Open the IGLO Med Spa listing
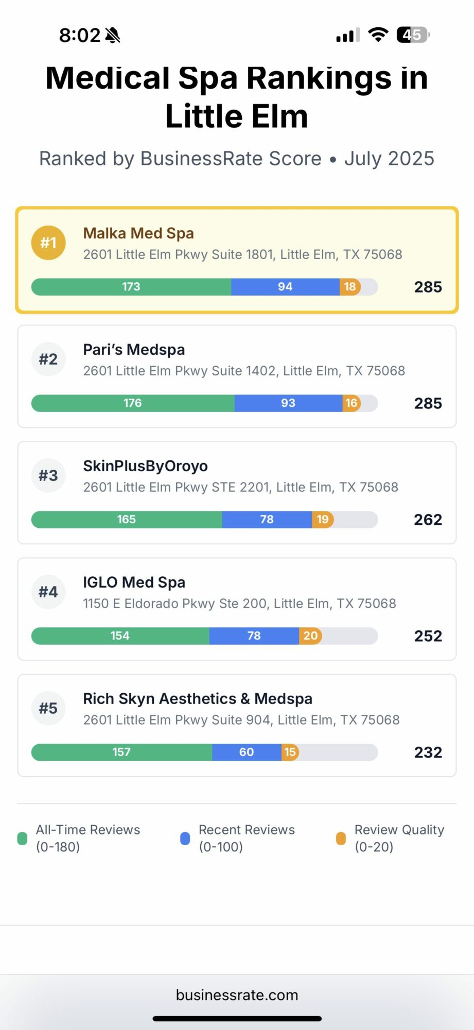Viewport: 474px width, 1030px height. coord(134,582)
